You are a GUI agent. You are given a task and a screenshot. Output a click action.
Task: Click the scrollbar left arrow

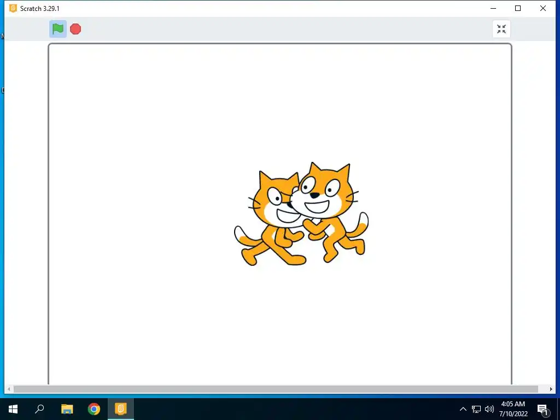tap(9, 389)
